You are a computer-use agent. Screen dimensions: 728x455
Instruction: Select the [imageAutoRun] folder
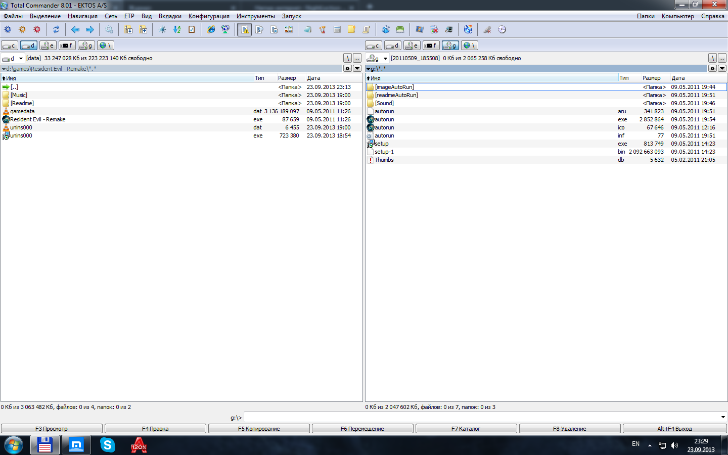click(x=546, y=87)
